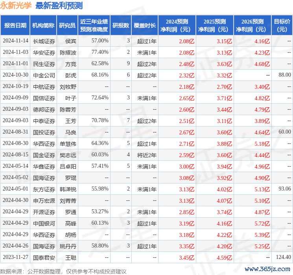Click the 目标价 column header
Screen dimensions: 293x275
[282, 26]
